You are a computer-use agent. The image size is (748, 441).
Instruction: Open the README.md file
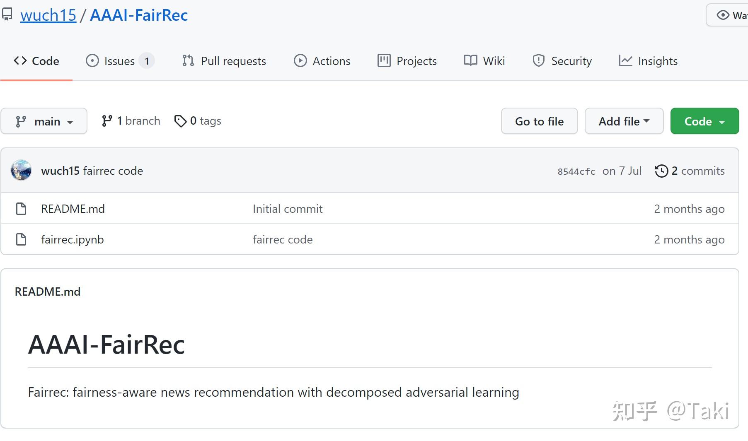coord(73,209)
